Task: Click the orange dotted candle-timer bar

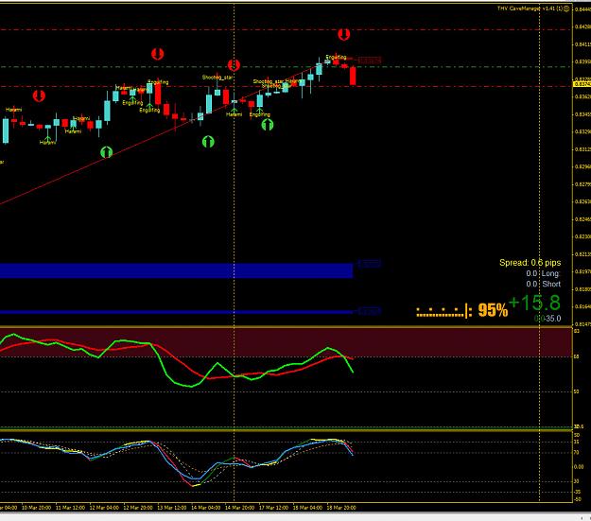Action: tap(444, 311)
